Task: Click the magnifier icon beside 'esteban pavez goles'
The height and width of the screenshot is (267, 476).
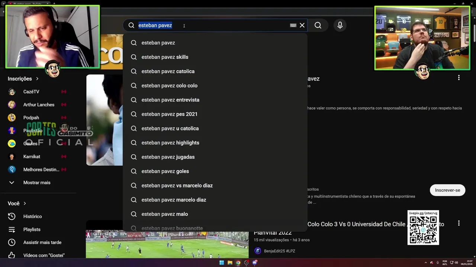Action: point(134,171)
